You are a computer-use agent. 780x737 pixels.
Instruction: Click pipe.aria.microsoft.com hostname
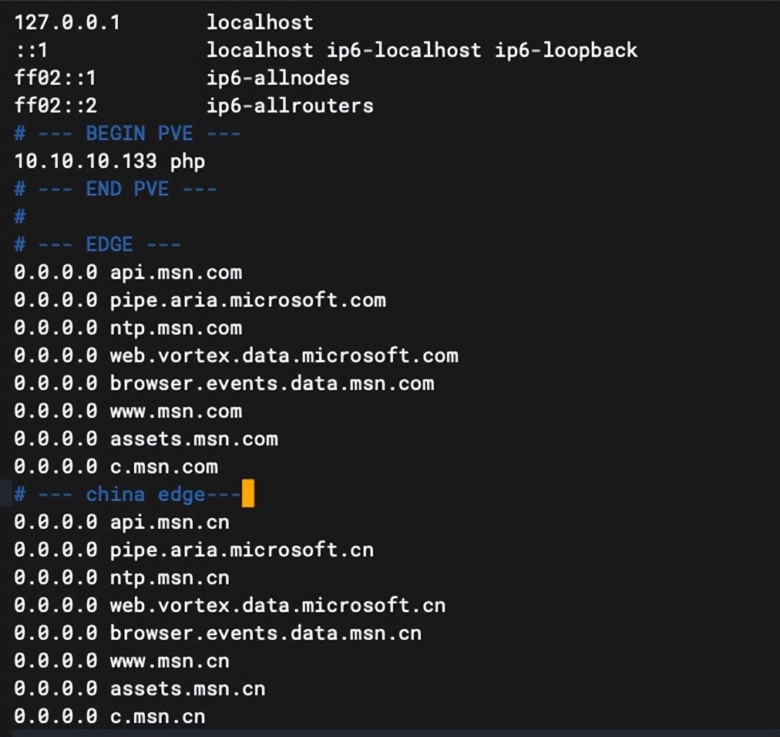(247, 300)
